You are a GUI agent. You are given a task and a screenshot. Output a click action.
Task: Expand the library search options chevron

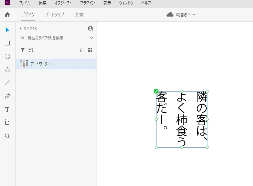pos(92,38)
